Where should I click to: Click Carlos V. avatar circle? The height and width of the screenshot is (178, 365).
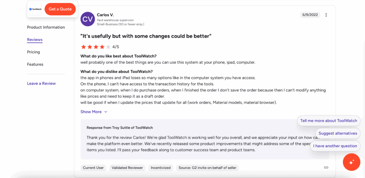click(x=88, y=19)
